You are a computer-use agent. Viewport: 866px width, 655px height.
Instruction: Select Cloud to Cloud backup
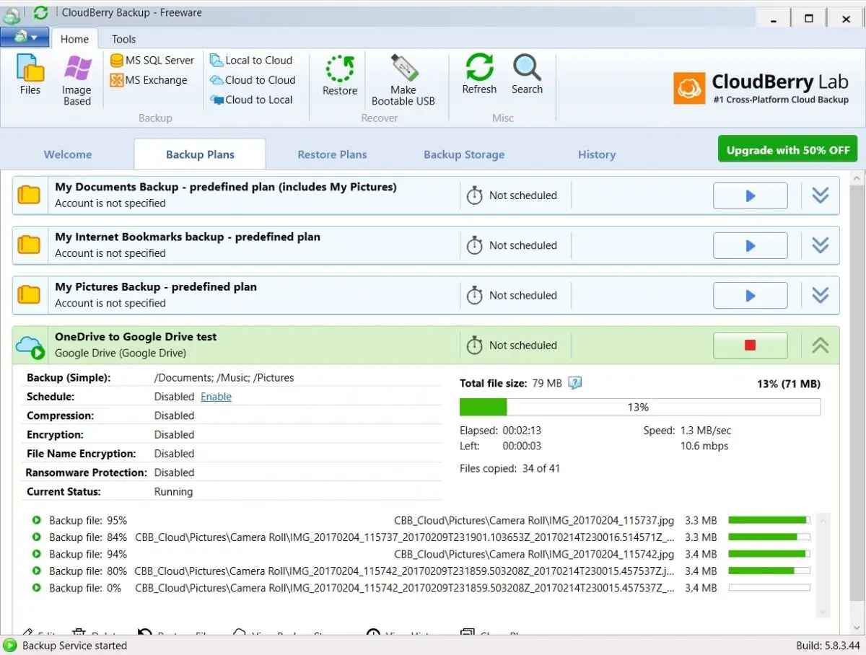(x=253, y=80)
